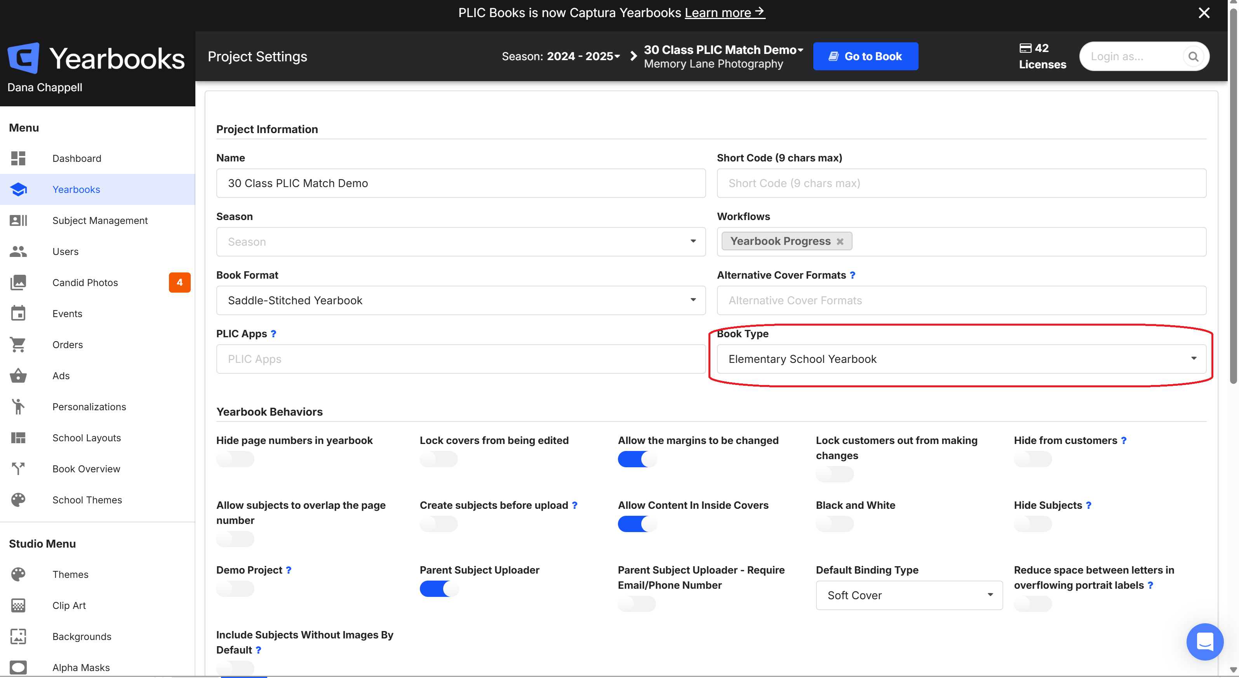Click the help icon next to Demo Project
1239x678 pixels.
tap(289, 570)
